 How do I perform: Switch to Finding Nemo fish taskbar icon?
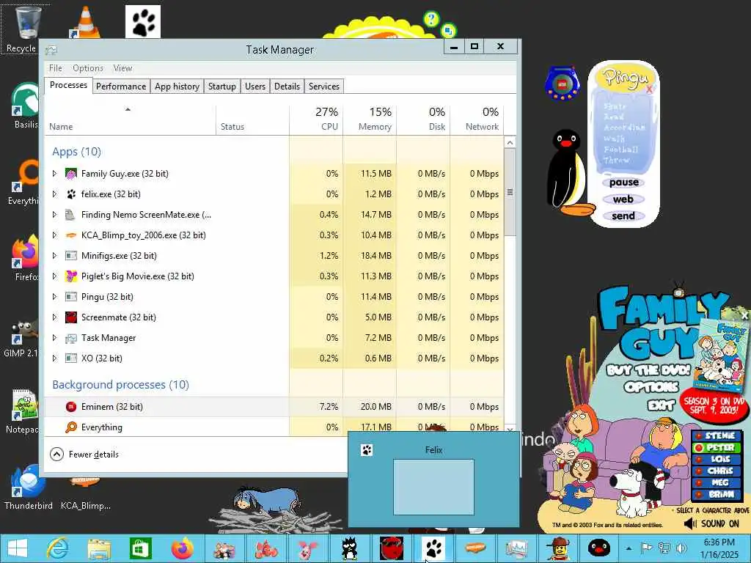(x=265, y=548)
